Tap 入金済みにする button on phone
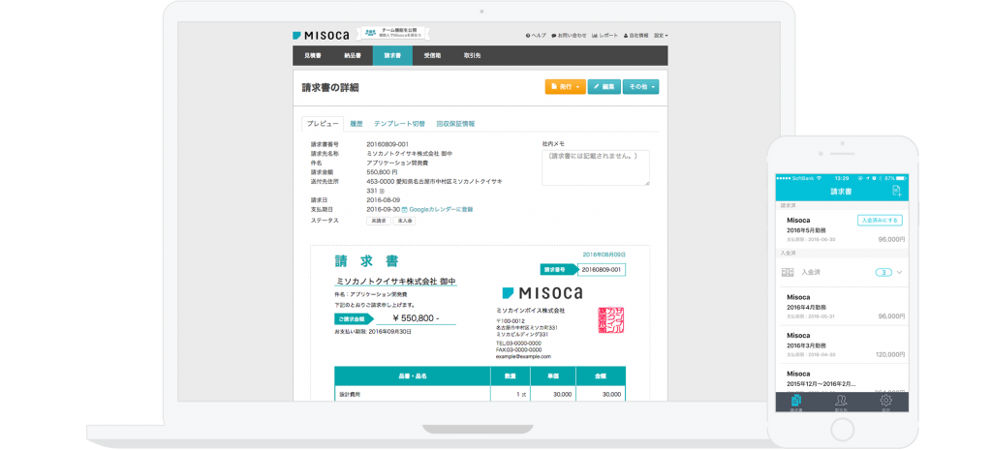Screen dimensions: 992x450 pyautogui.click(x=880, y=220)
